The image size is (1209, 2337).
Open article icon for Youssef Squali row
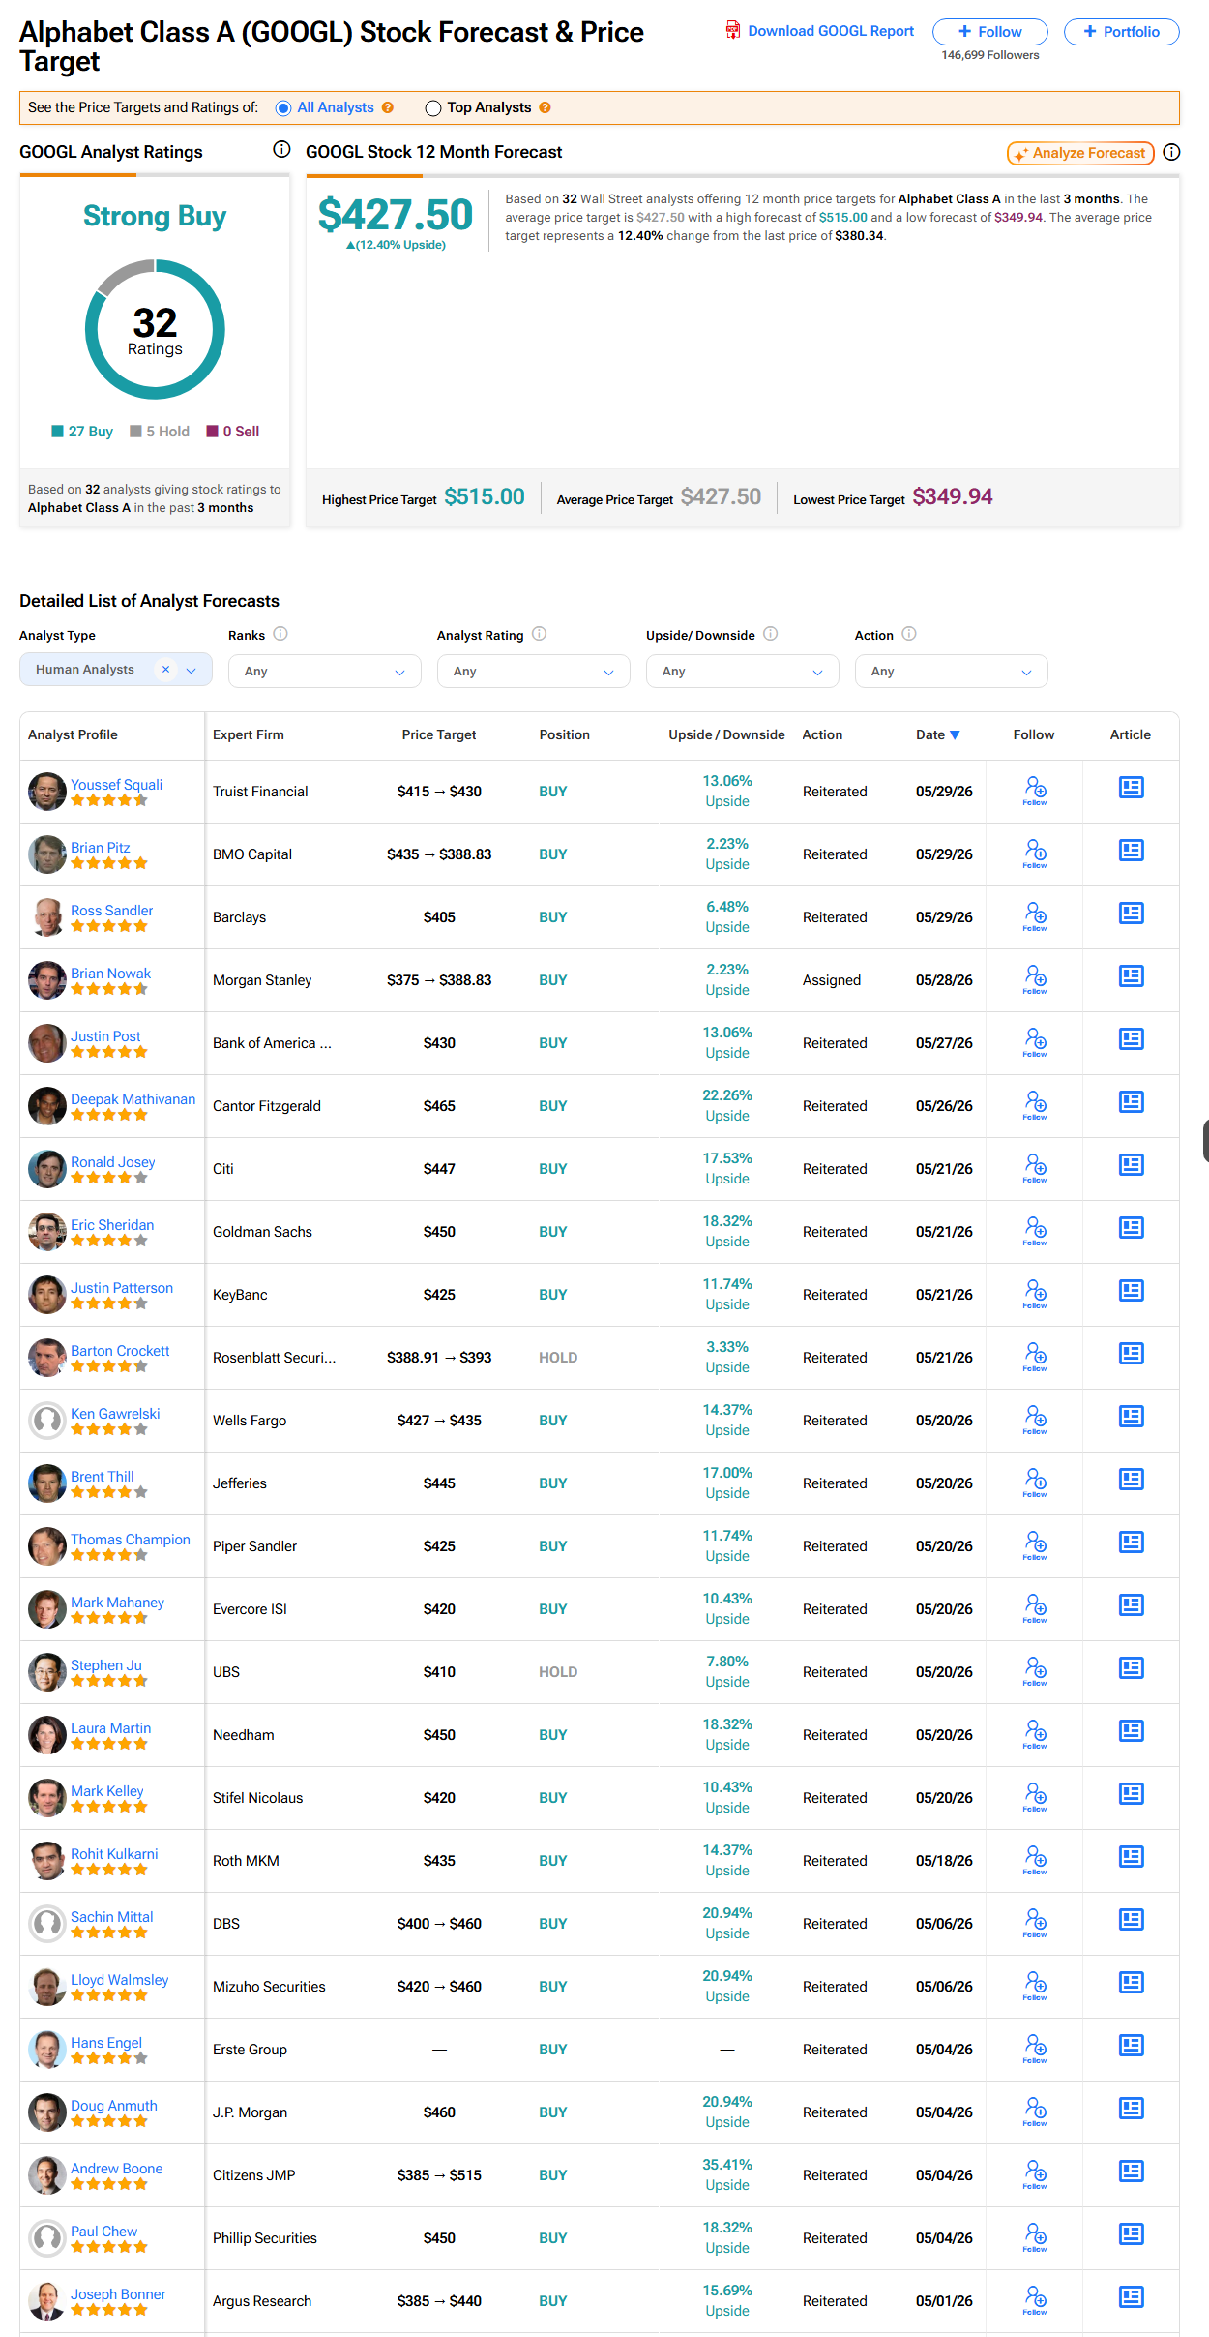point(1132,788)
